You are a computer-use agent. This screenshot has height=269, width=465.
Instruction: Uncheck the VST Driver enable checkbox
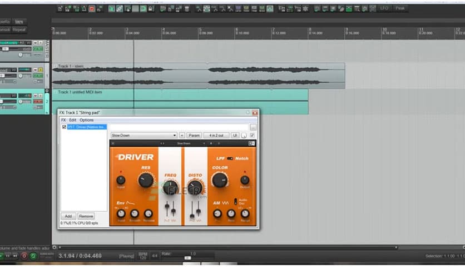[64, 127]
